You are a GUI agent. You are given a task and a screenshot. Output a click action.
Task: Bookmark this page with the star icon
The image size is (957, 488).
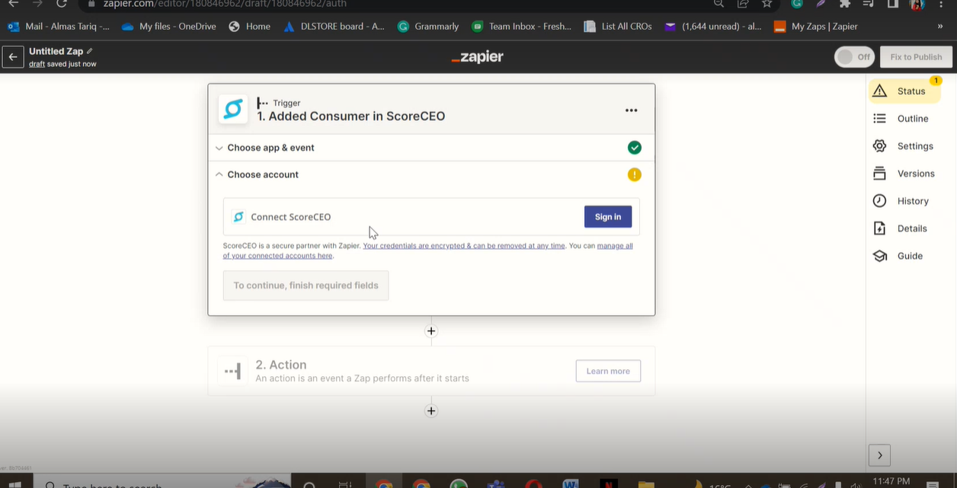[767, 4]
